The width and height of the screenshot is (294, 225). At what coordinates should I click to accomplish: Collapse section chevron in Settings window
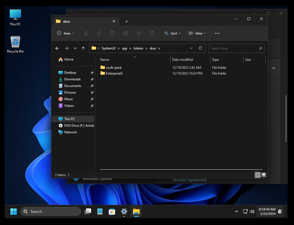273,68
